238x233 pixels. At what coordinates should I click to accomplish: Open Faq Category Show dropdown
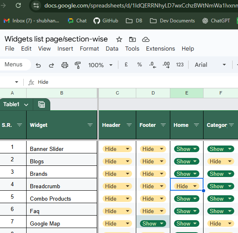[221, 211]
